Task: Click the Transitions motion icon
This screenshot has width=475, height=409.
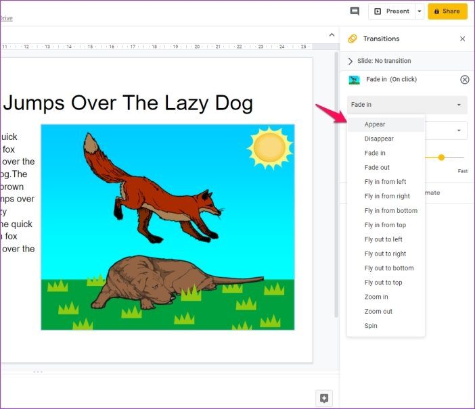Action: (x=353, y=39)
